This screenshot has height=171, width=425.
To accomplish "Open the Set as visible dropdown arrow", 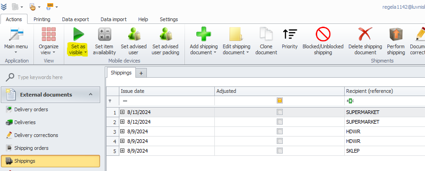I will pyautogui.click(x=86, y=53).
